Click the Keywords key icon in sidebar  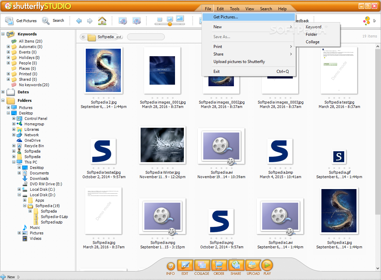tap(11, 34)
